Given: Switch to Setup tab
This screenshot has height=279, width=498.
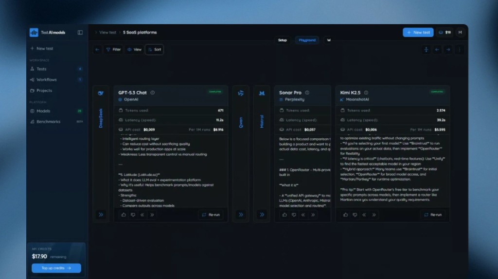Looking at the screenshot, I should pos(283,40).
